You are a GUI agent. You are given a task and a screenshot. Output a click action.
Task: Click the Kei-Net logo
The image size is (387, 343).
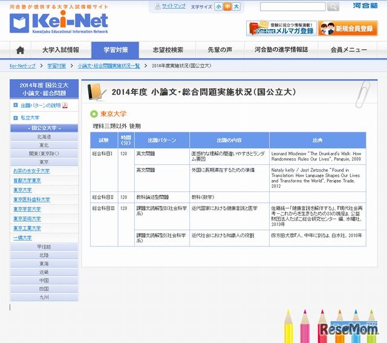pos(59,22)
